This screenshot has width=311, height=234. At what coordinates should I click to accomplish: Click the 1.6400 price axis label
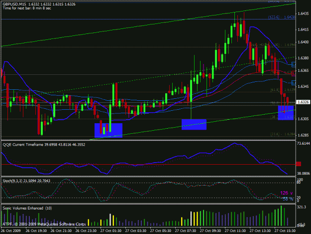tap(303, 42)
